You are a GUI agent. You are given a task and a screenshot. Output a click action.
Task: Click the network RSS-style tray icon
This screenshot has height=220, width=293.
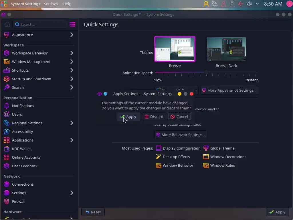click(215, 4)
